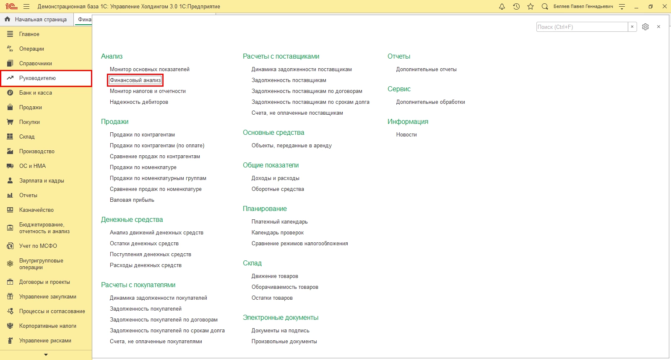Open Сравнение режимов налогообложения

click(300, 243)
